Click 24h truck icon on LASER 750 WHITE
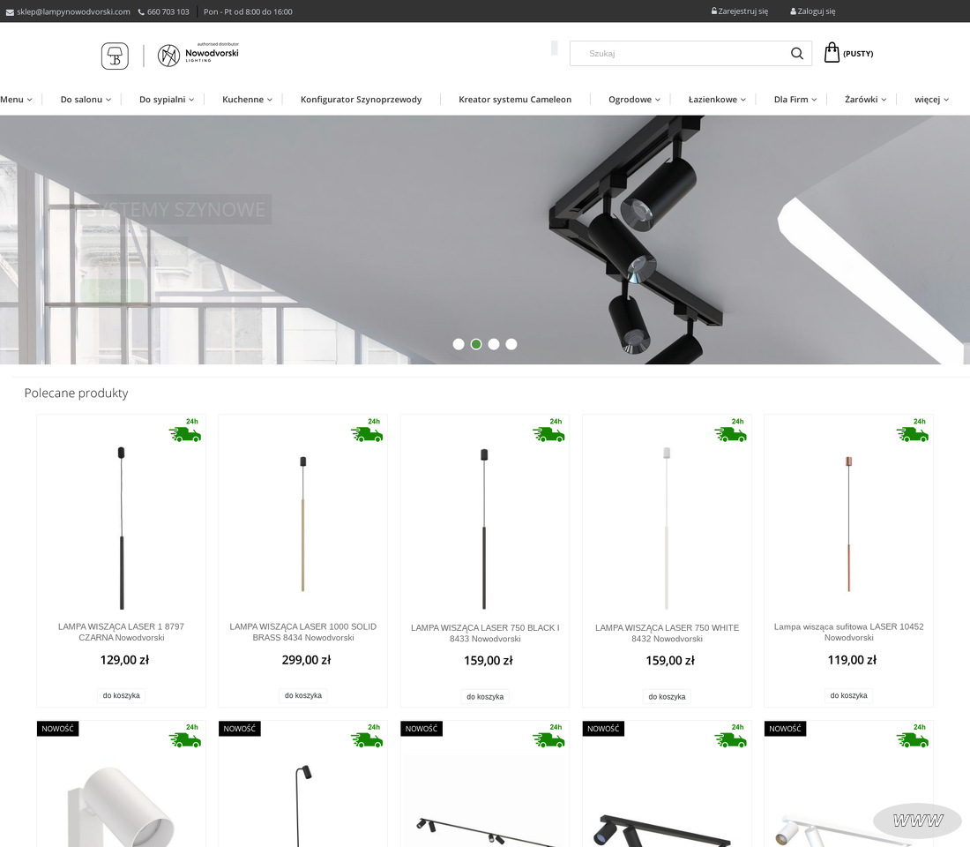This screenshot has height=847, width=970. point(731,431)
